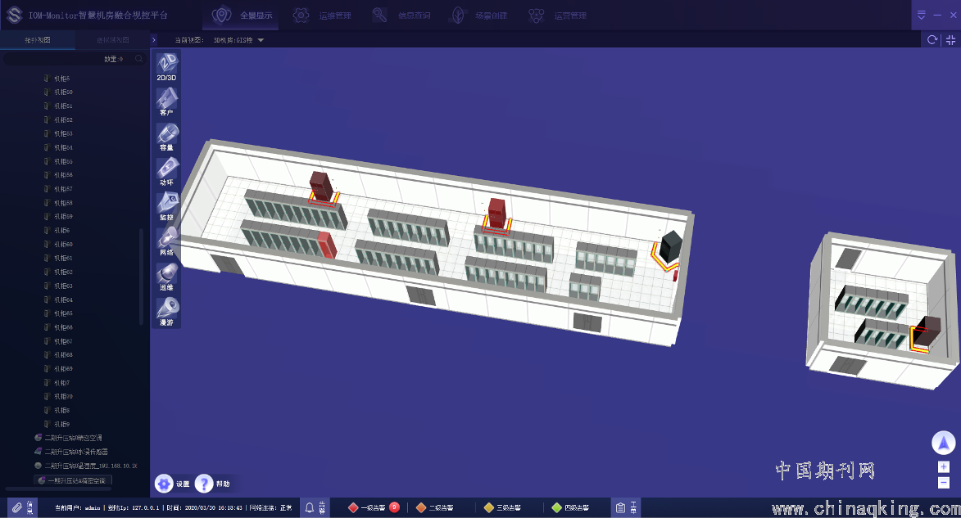Click the 当前用户 admin status text
Screen dimensions: 961x518
[x=77, y=507]
